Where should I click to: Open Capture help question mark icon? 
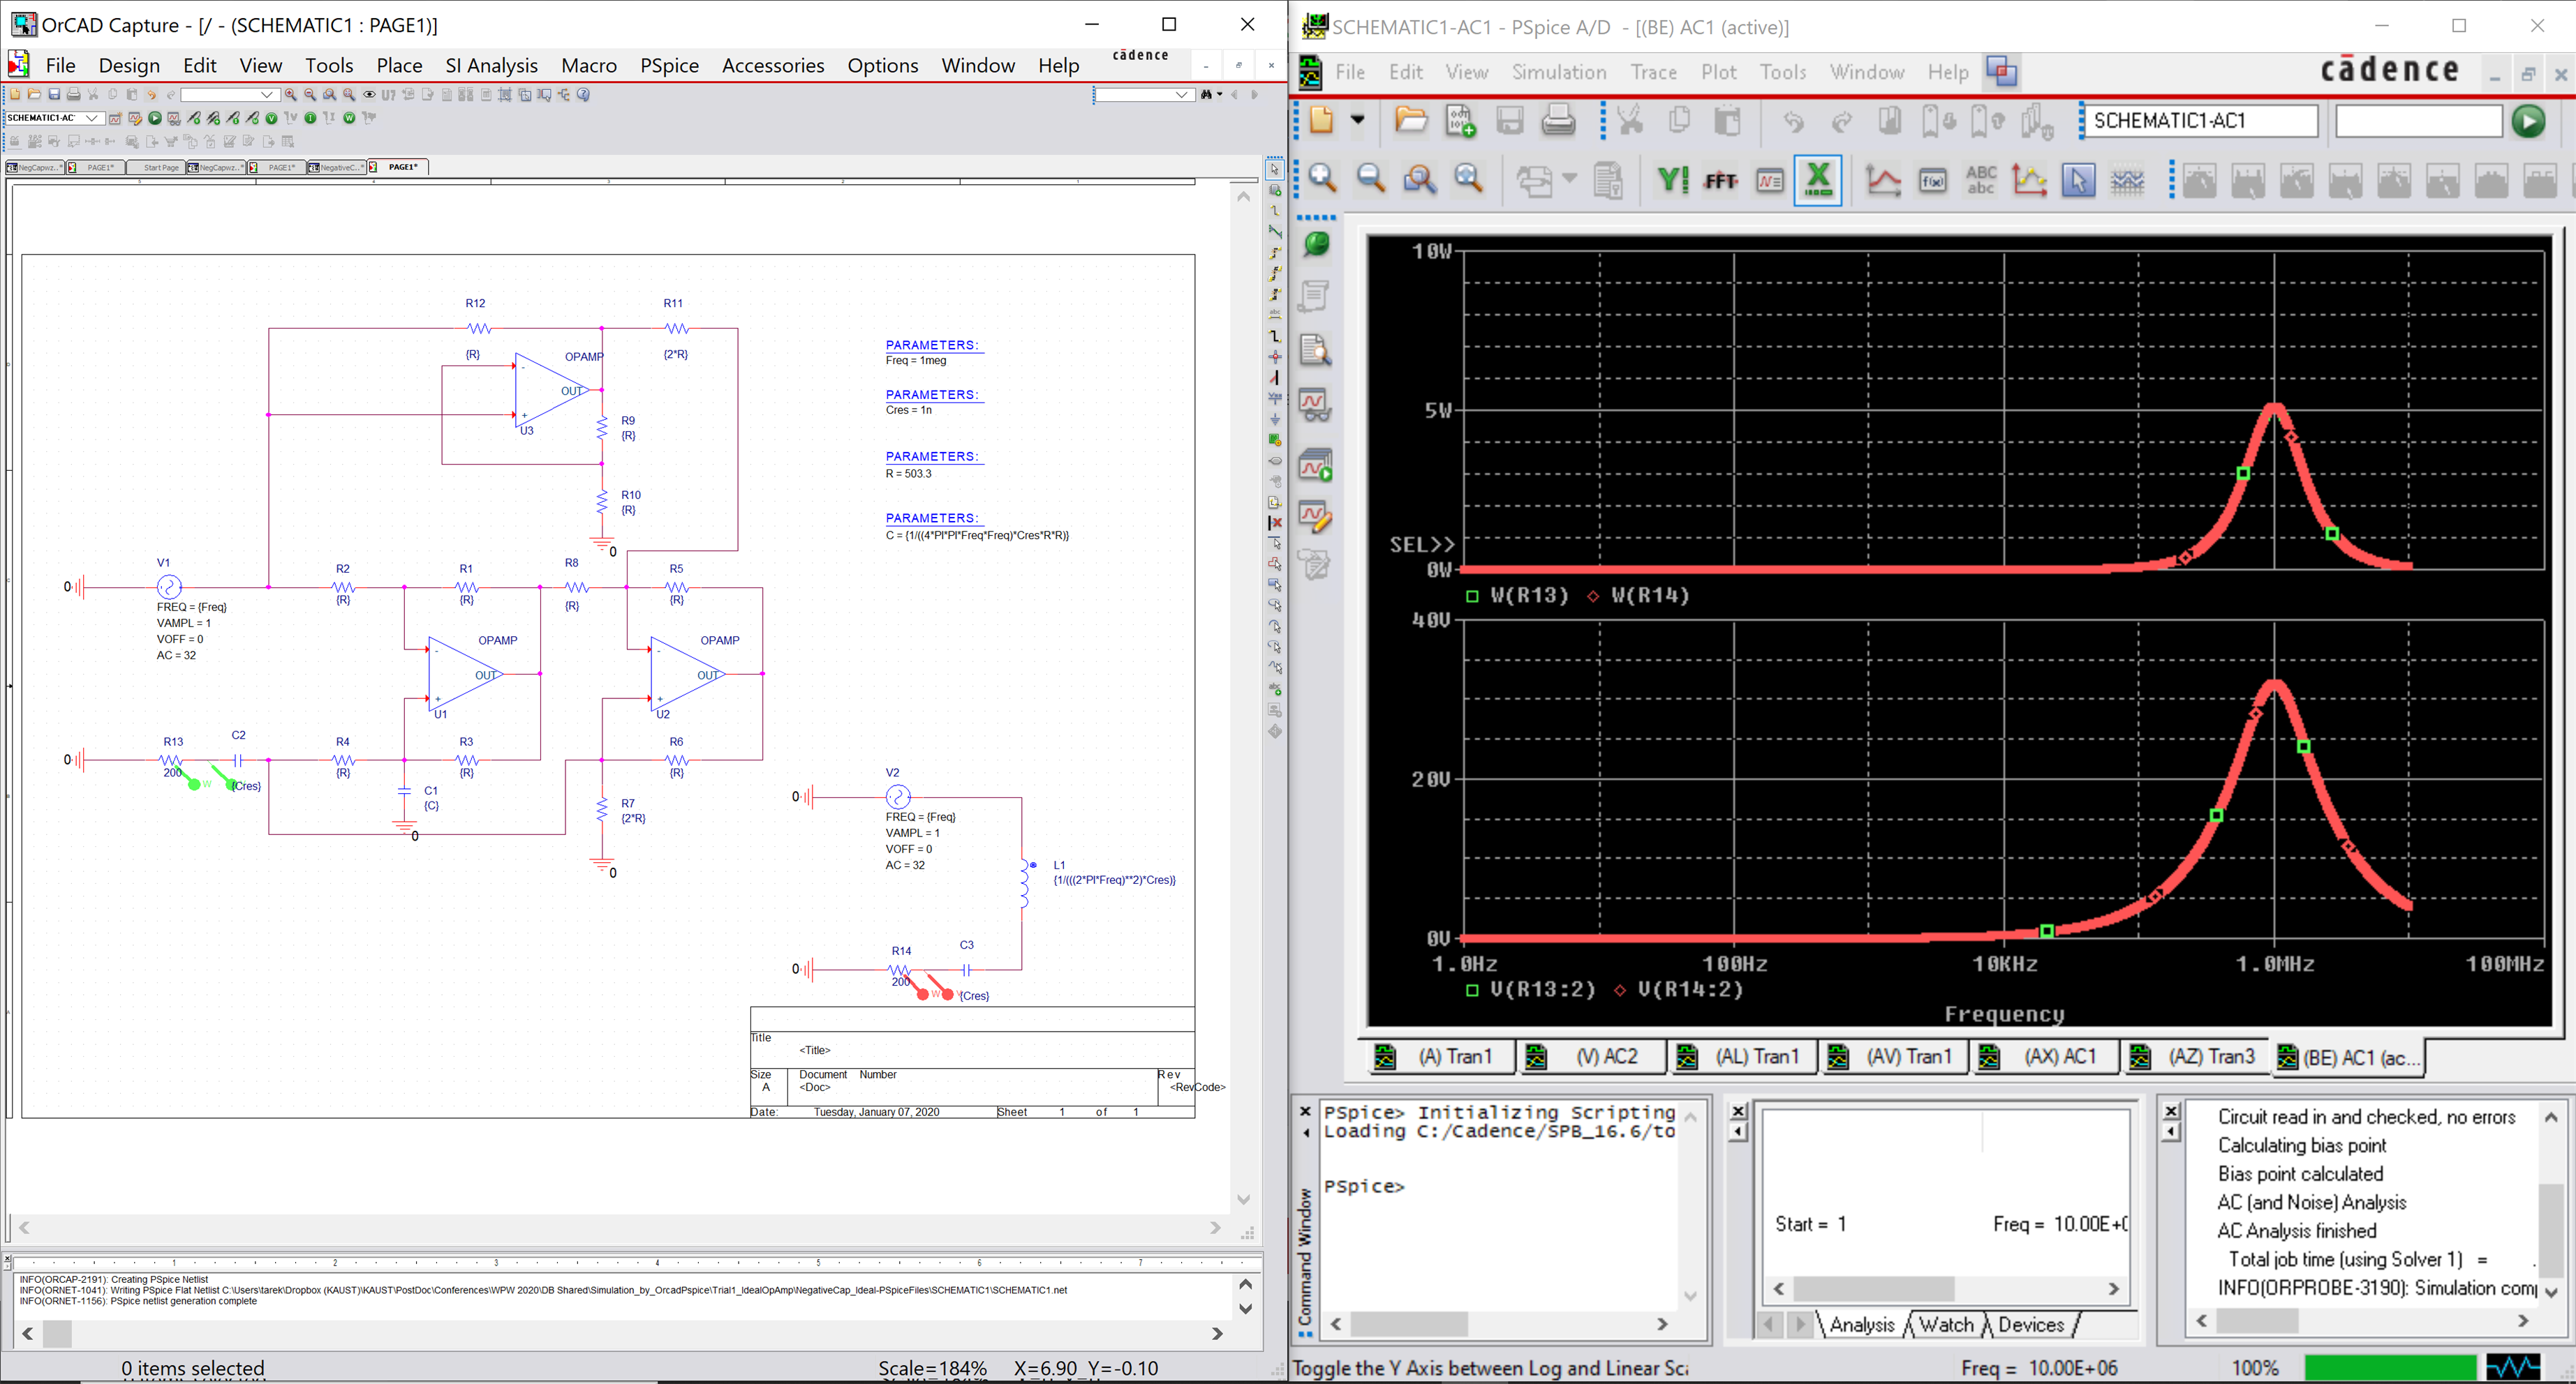(x=583, y=95)
